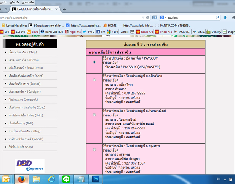This screenshot has height=184, width=235.
Task: Open the URL history dropdown arrow
Action: (x=143, y=18)
